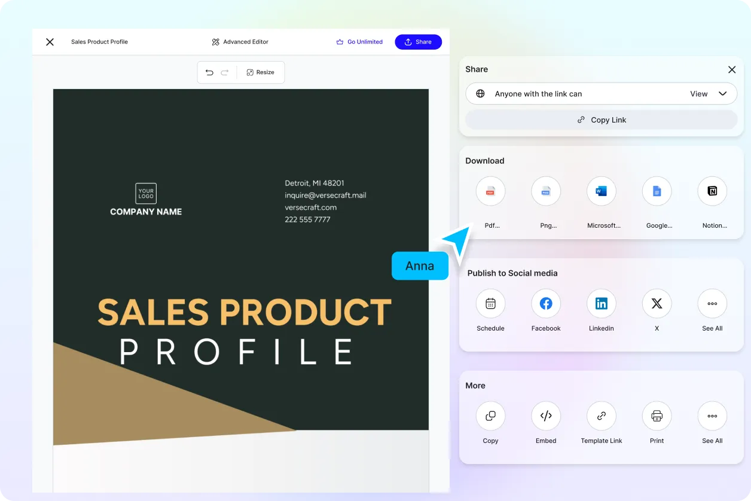Expand See All social media options

click(712, 304)
